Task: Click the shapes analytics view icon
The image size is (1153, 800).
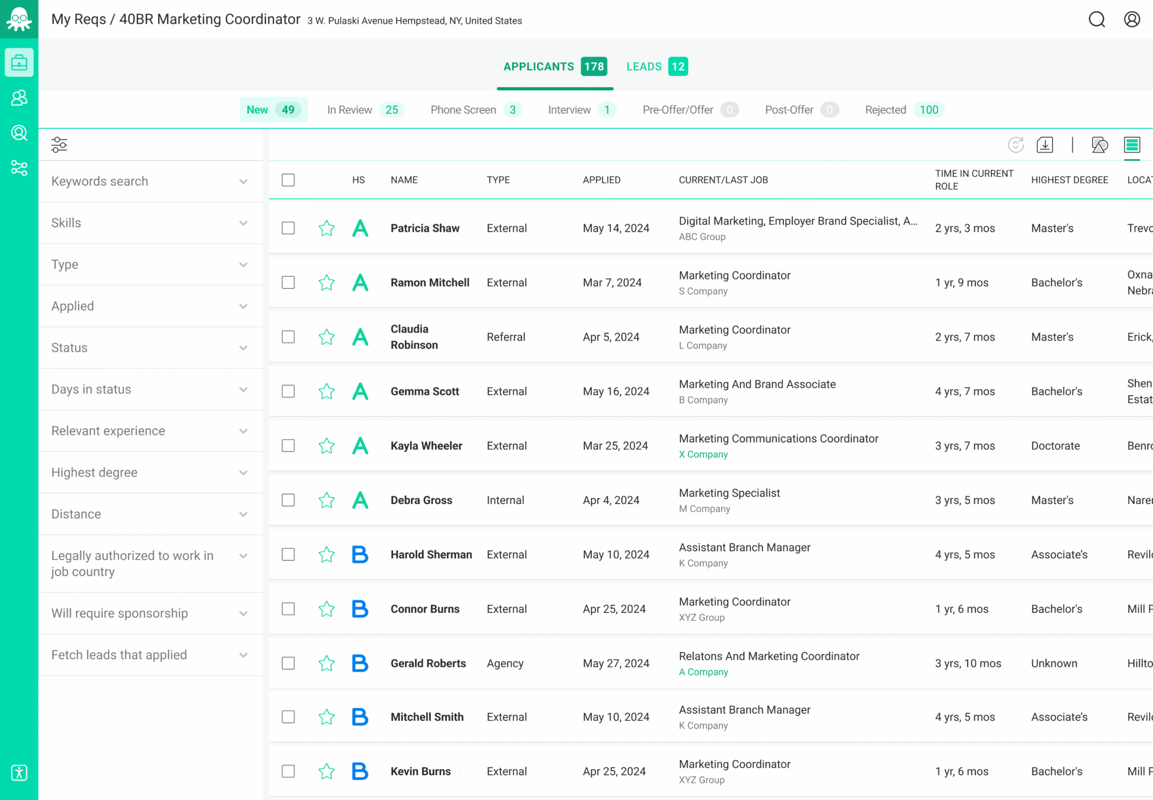Action: [1100, 145]
